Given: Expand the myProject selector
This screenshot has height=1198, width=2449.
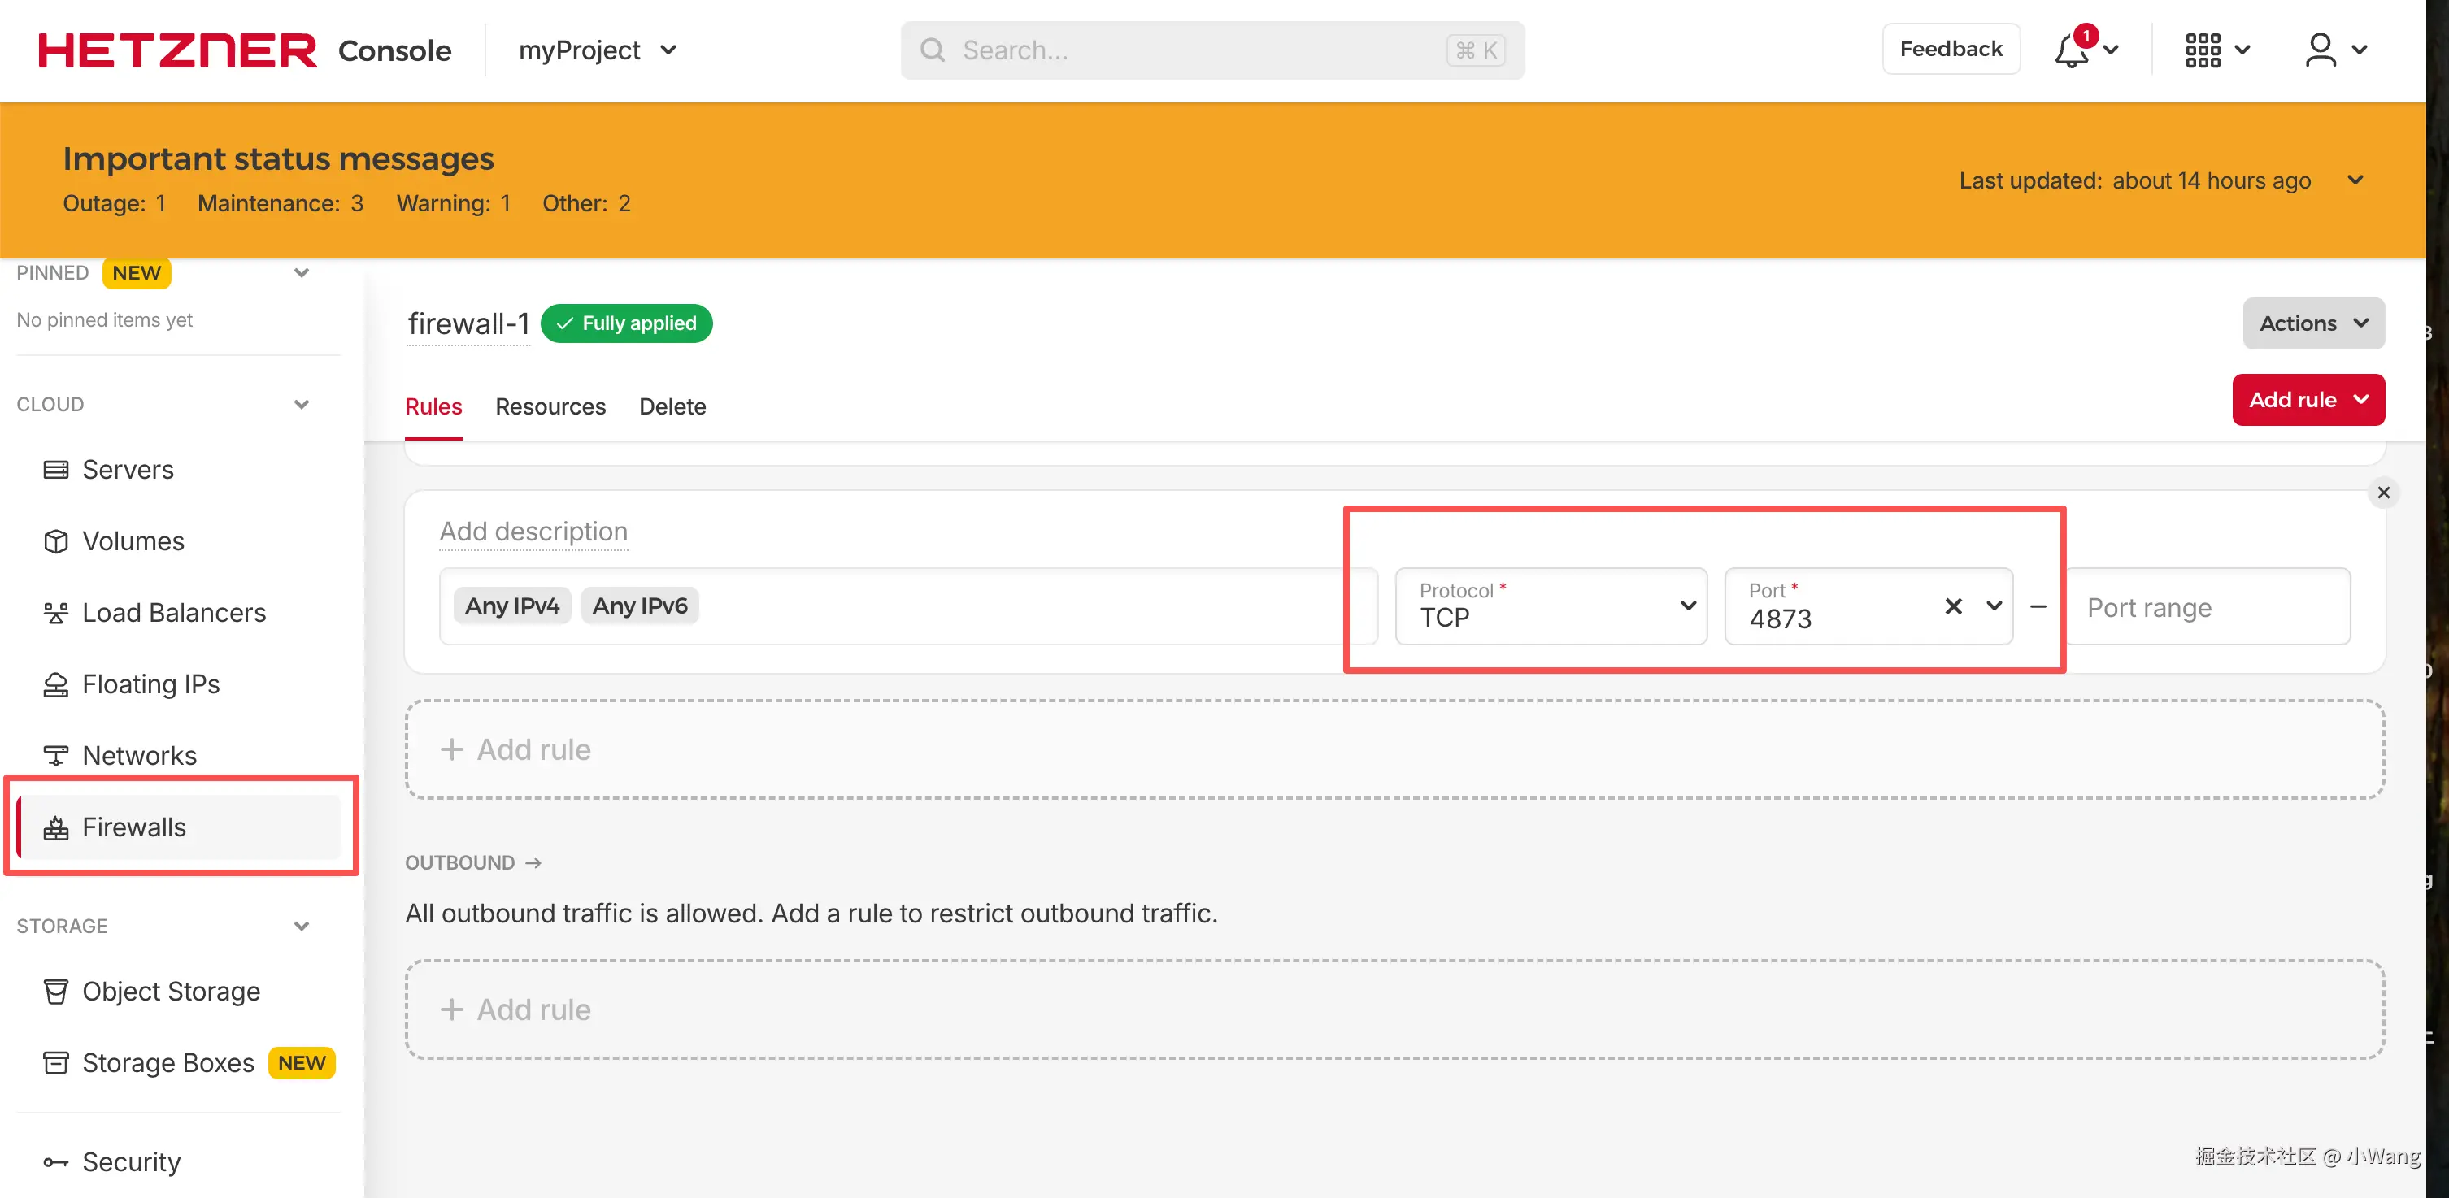Looking at the screenshot, I should [597, 50].
